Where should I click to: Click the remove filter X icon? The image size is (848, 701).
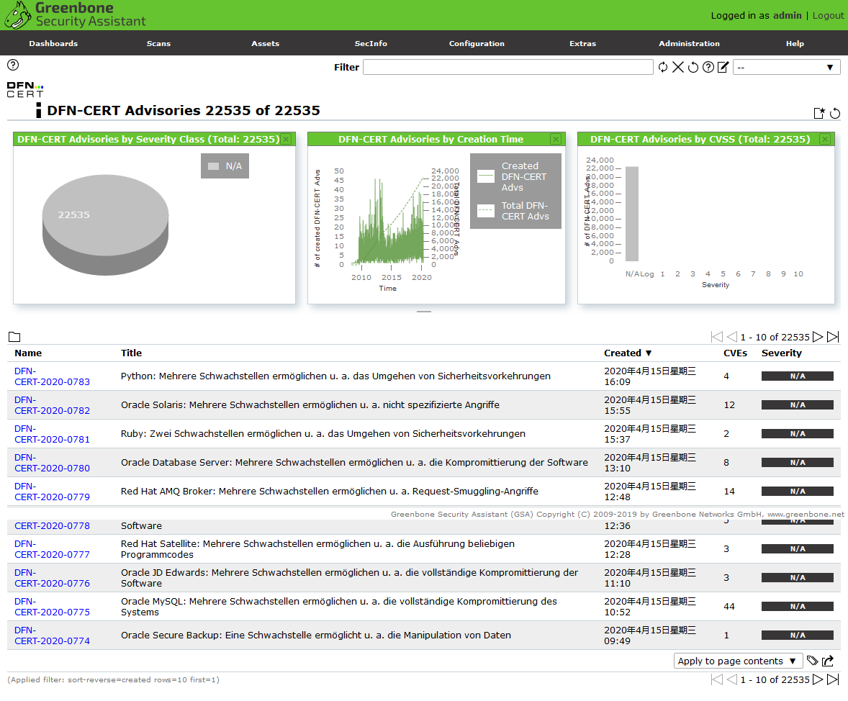click(x=677, y=67)
